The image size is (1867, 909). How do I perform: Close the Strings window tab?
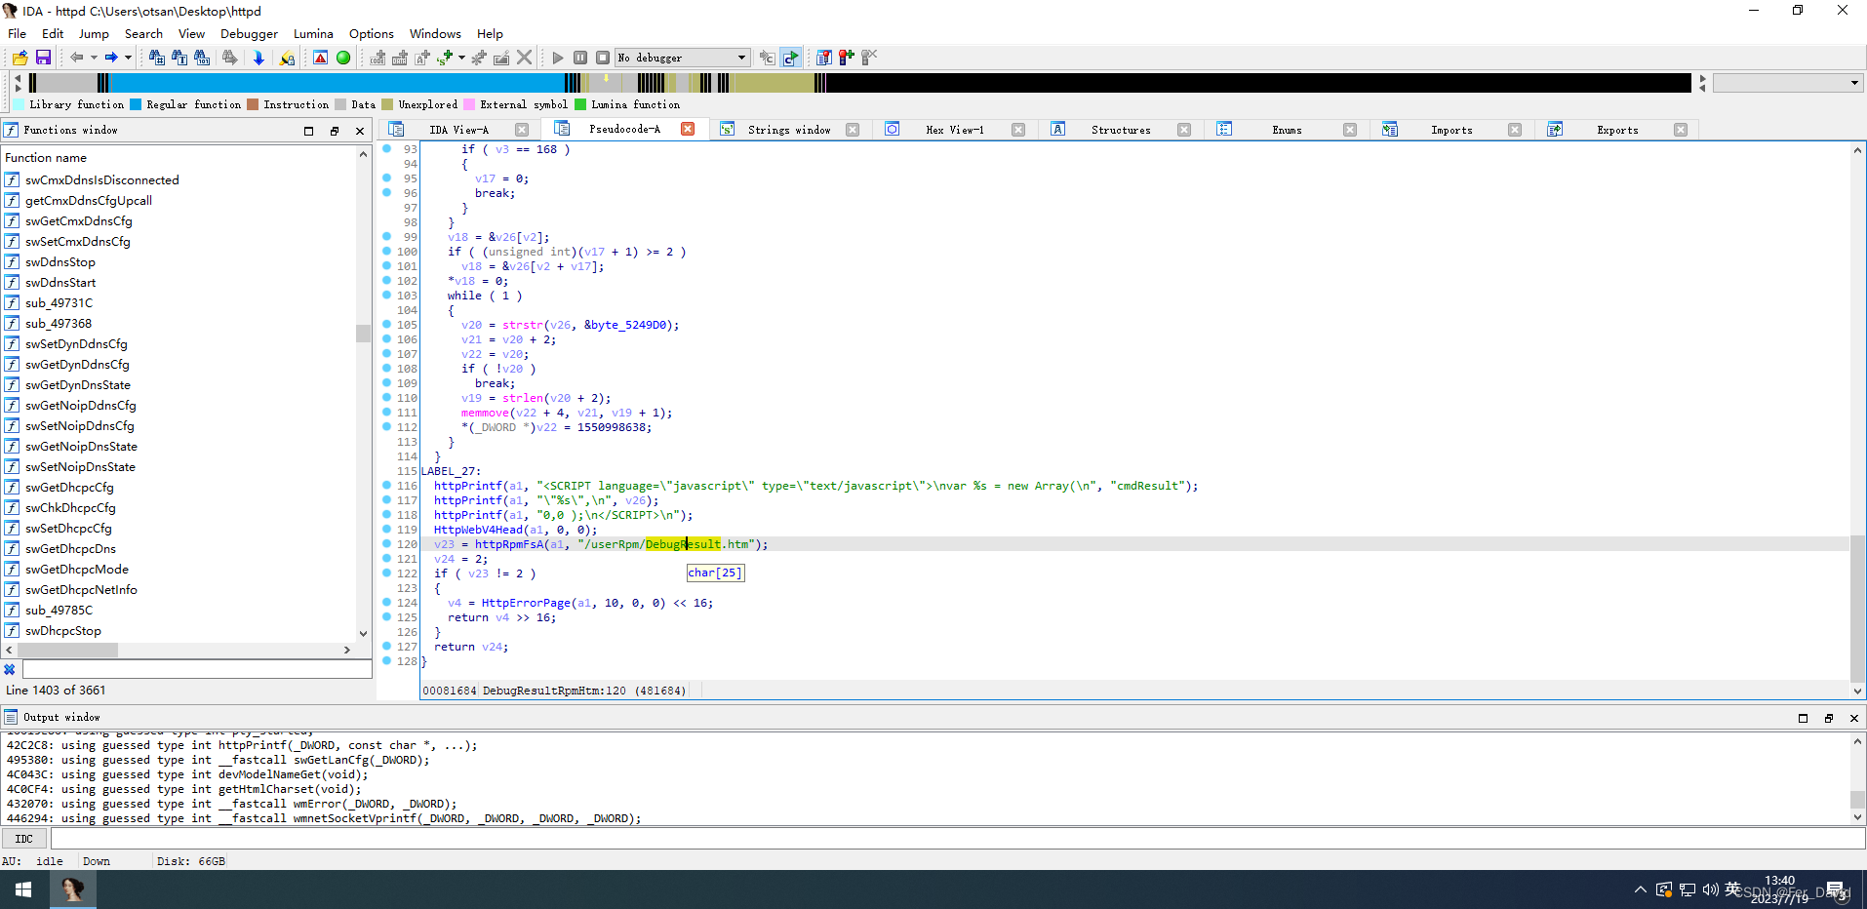[x=853, y=130]
